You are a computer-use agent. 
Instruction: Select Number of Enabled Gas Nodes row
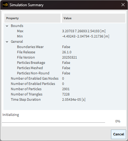[65, 78]
